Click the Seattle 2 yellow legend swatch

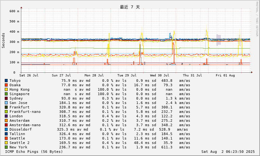pyautogui.click(x=6, y=143)
